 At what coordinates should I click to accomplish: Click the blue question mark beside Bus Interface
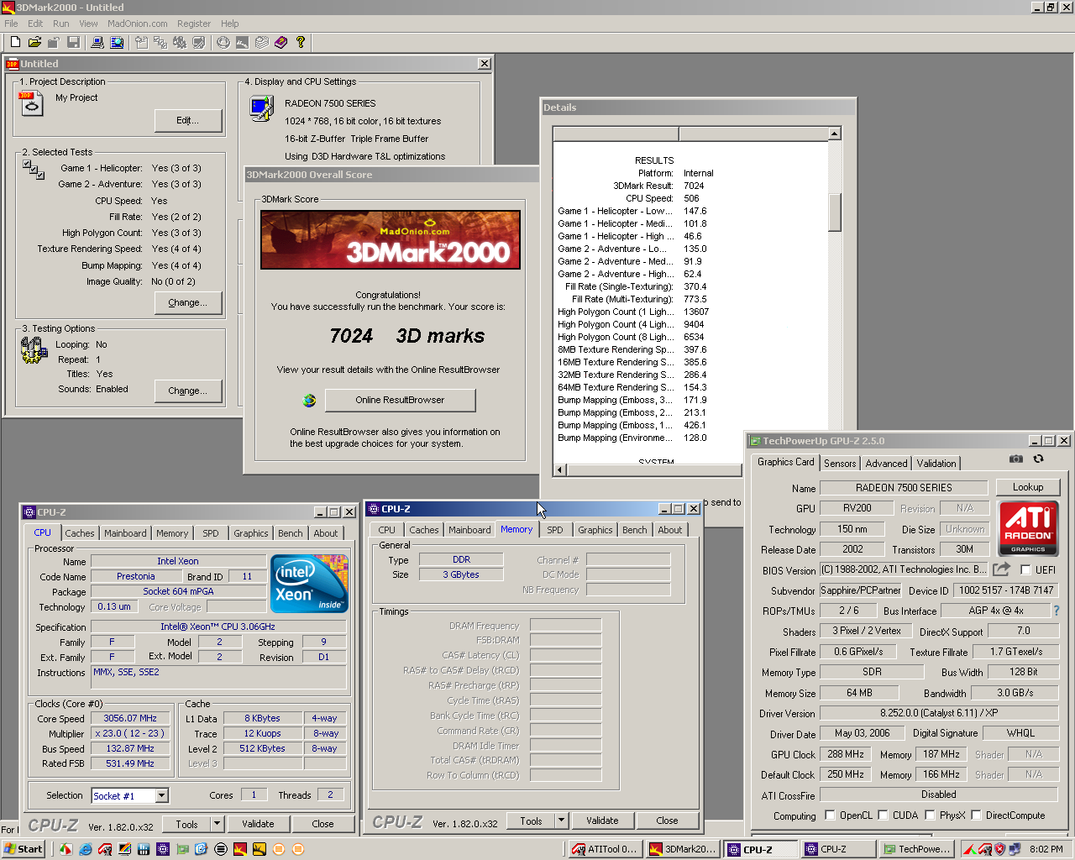pyautogui.click(x=1057, y=611)
